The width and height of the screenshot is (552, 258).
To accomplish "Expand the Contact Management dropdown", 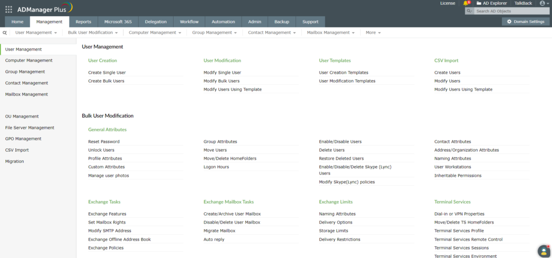I will point(272,33).
